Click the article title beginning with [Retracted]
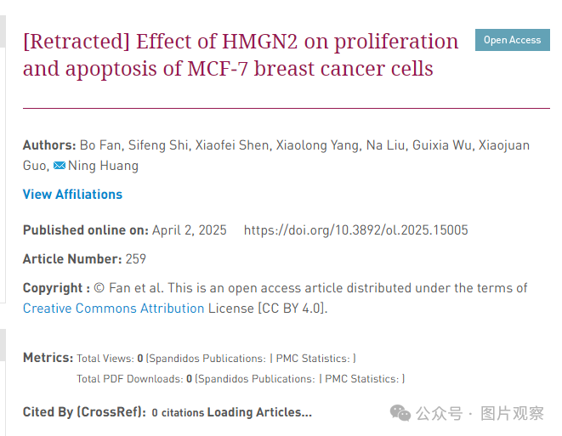Image resolution: width=562 pixels, height=436 pixels. coord(241,54)
